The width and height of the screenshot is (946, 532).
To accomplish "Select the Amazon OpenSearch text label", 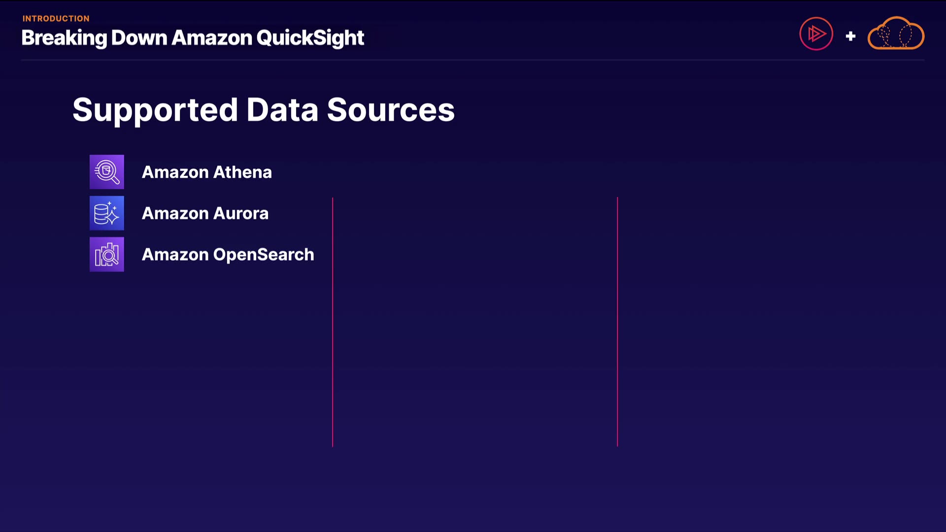I will (228, 255).
